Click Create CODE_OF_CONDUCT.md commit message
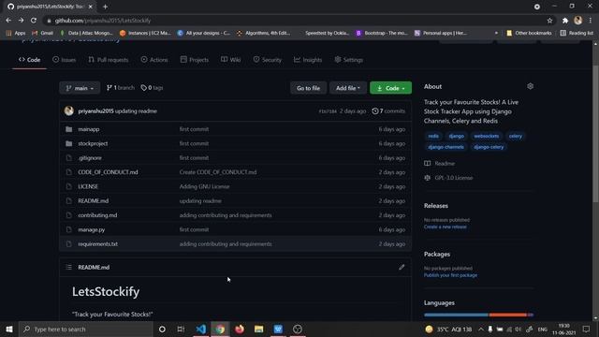The width and height of the screenshot is (599, 337). pyautogui.click(x=218, y=172)
